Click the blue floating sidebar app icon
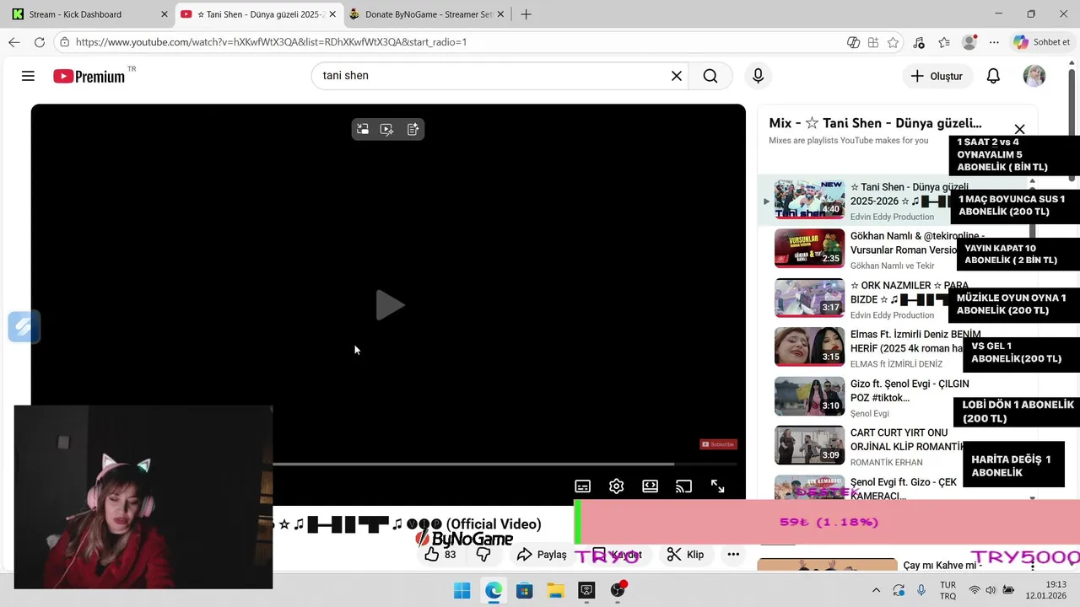The height and width of the screenshot is (607, 1080). click(24, 327)
